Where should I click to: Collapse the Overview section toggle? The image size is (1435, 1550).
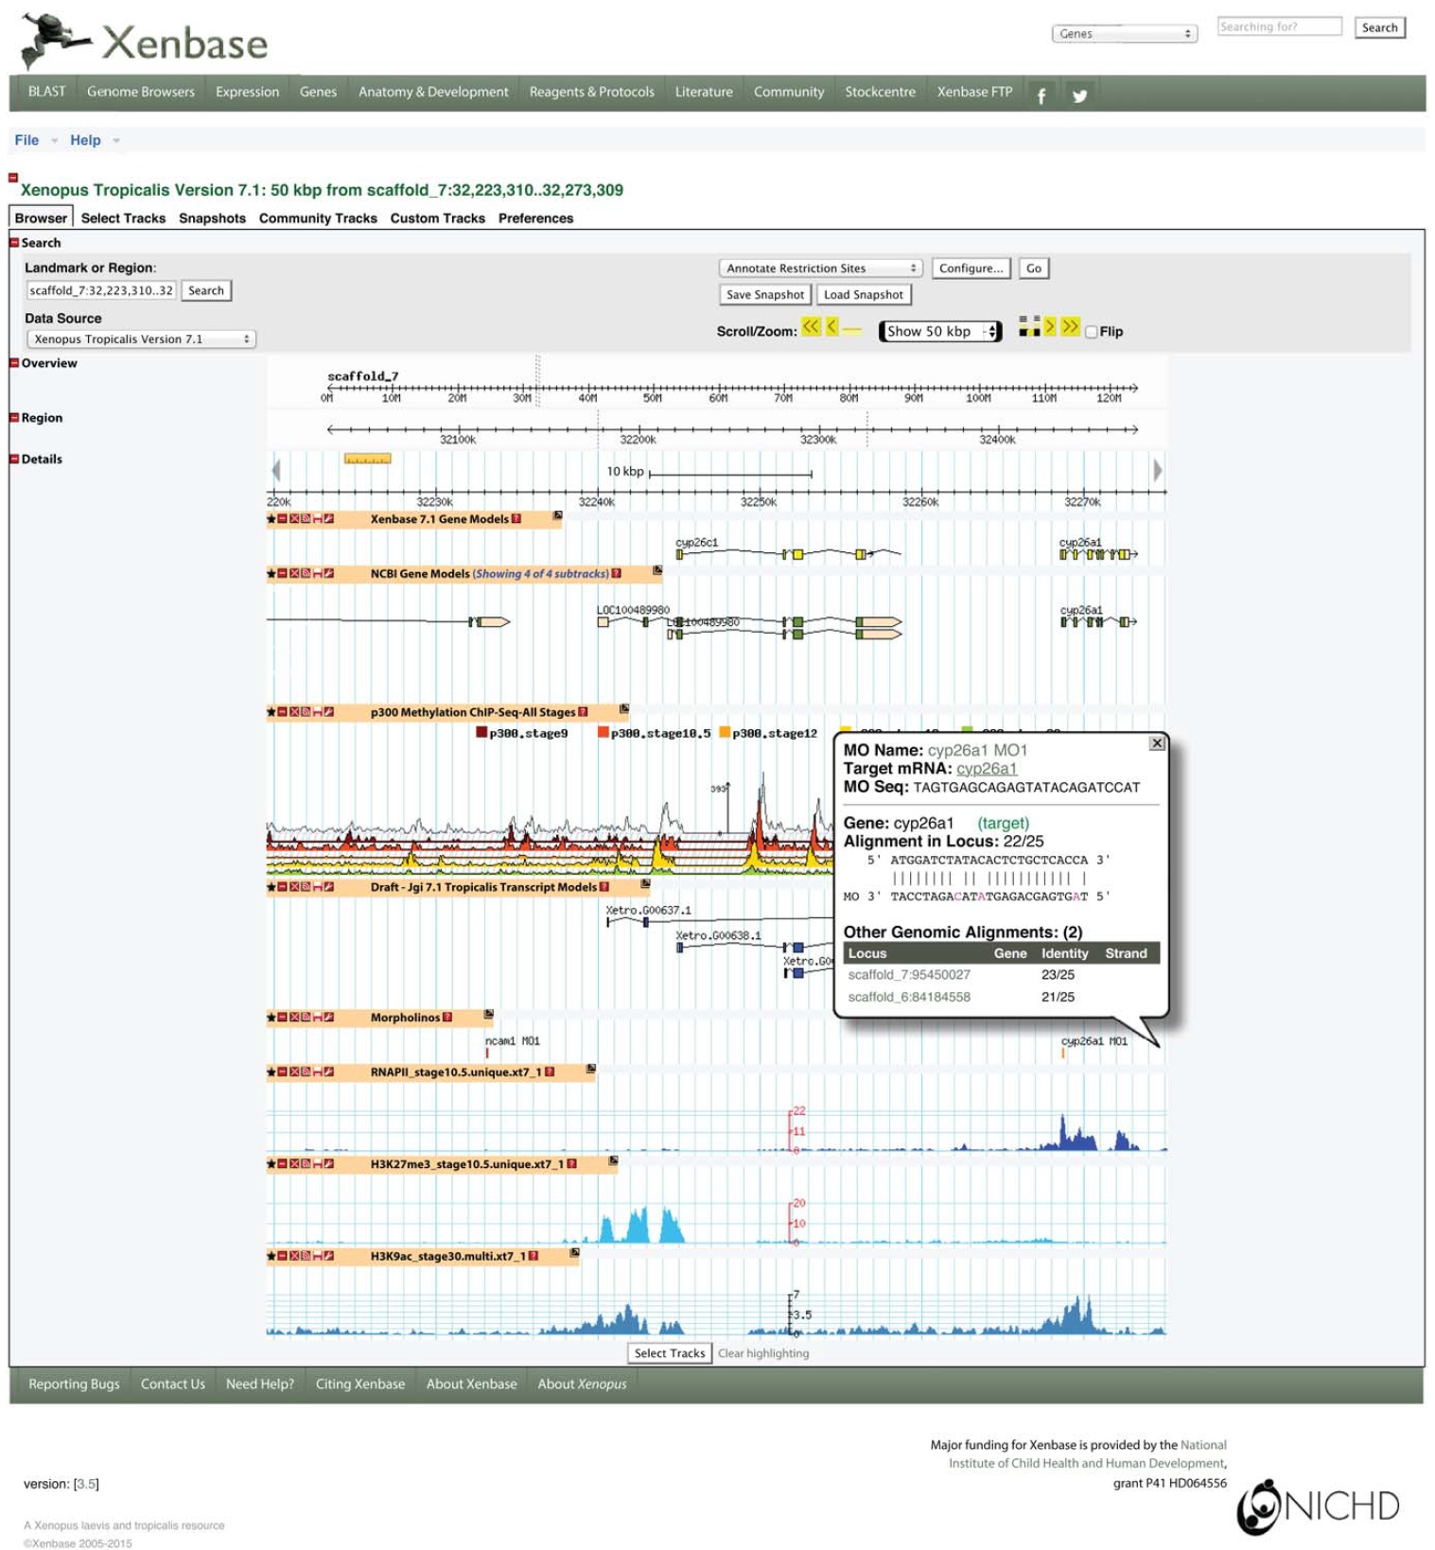14,363
